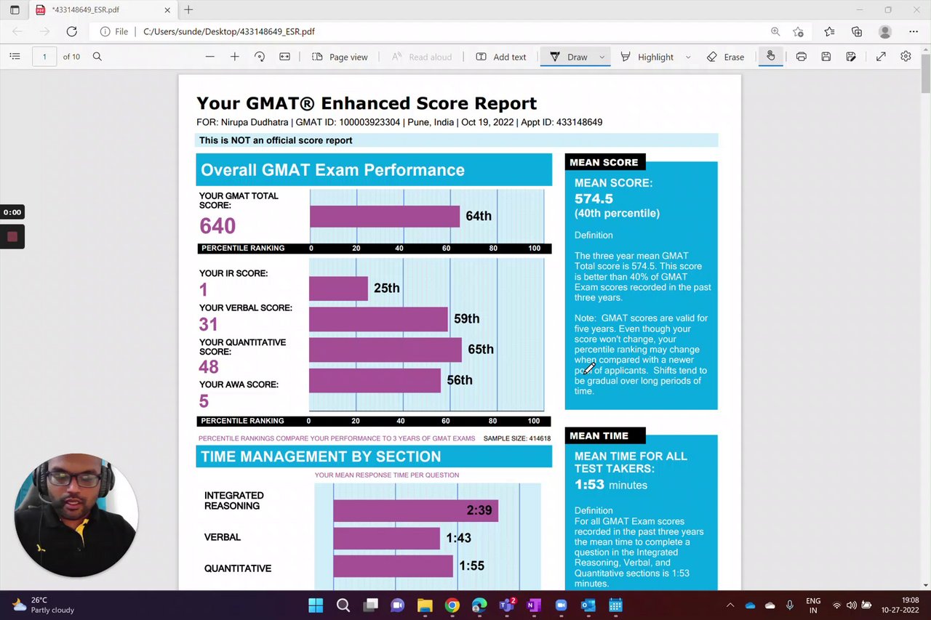Screen dimensions: 931x620
Task: Click the speaker webcam thumbnail
Action: 76,515
